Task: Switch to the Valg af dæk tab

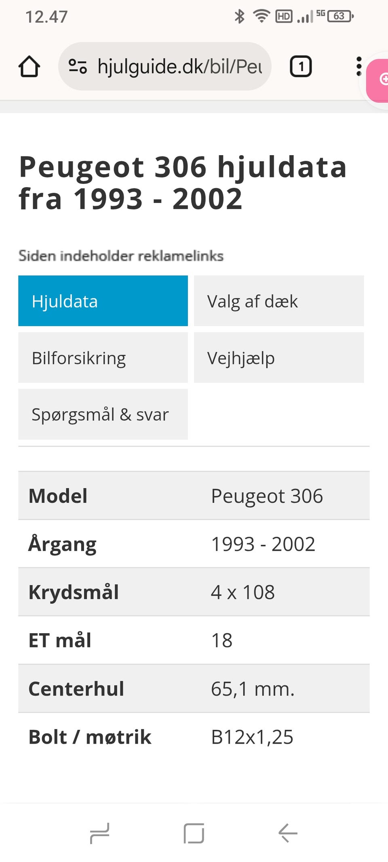Action: (279, 301)
